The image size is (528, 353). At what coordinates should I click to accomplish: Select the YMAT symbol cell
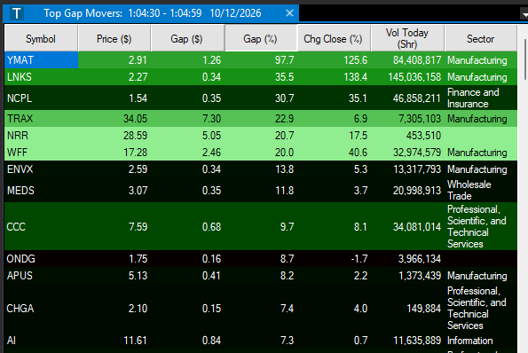tap(41, 60)
